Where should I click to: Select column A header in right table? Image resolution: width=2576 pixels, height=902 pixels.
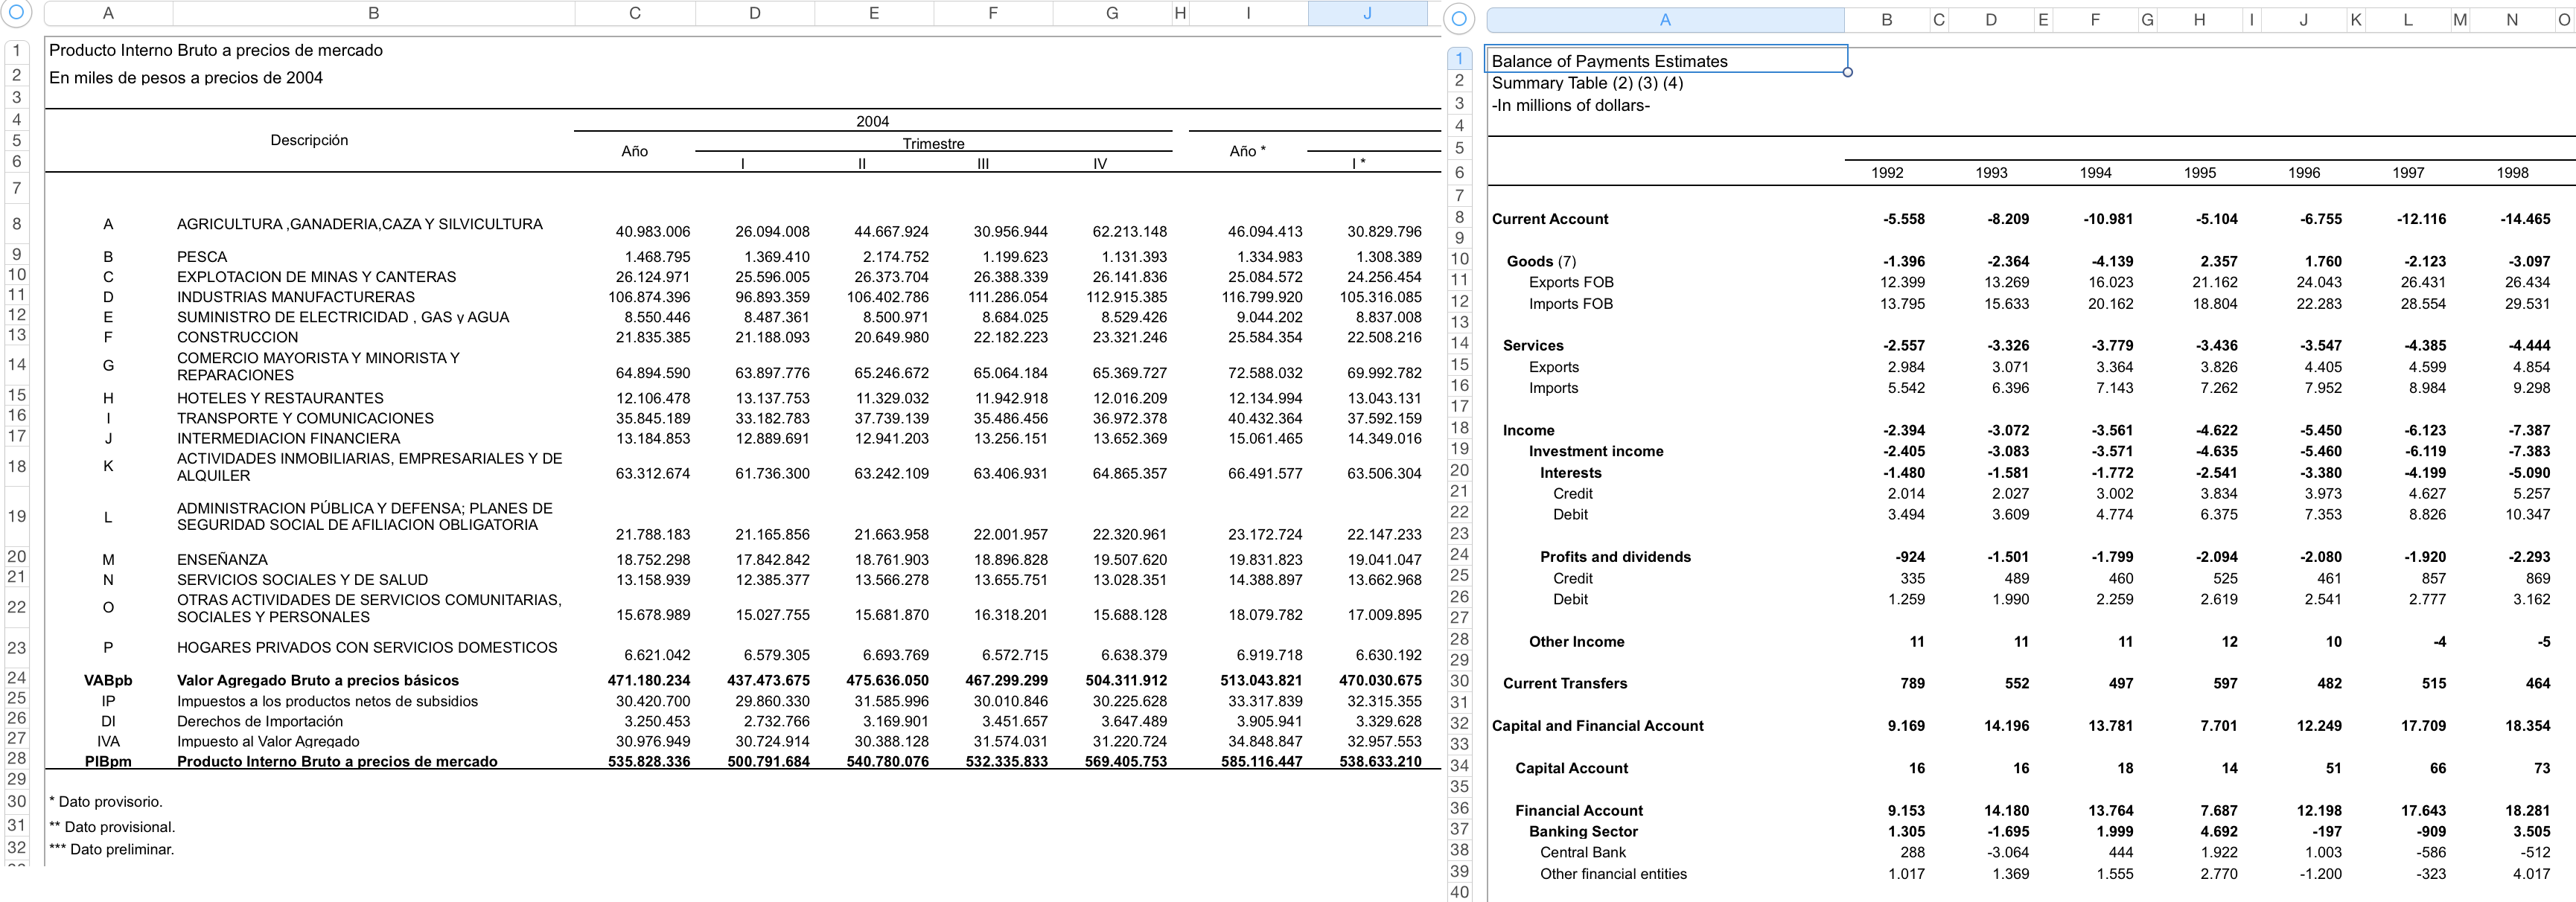tap(1664, 19)
